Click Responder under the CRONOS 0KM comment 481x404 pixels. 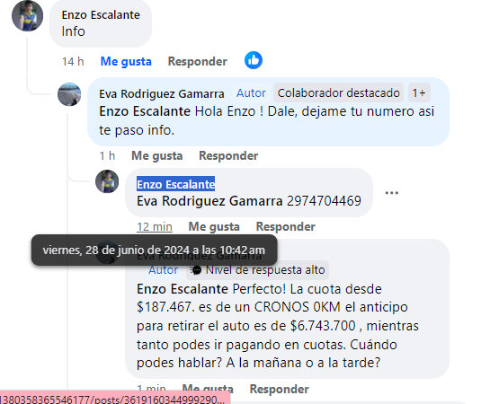pos(279,389)
